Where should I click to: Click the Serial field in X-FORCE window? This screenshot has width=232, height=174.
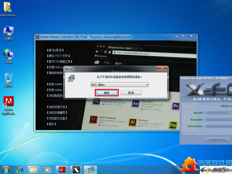219,113
